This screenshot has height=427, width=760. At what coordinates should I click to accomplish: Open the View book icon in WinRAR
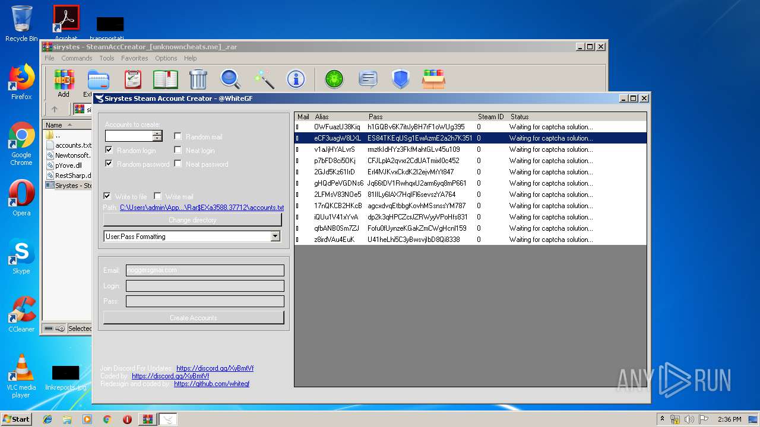(x=165, y=79)
